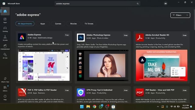
Task: Open the Library in the sidebar
Action: point(5,89)
